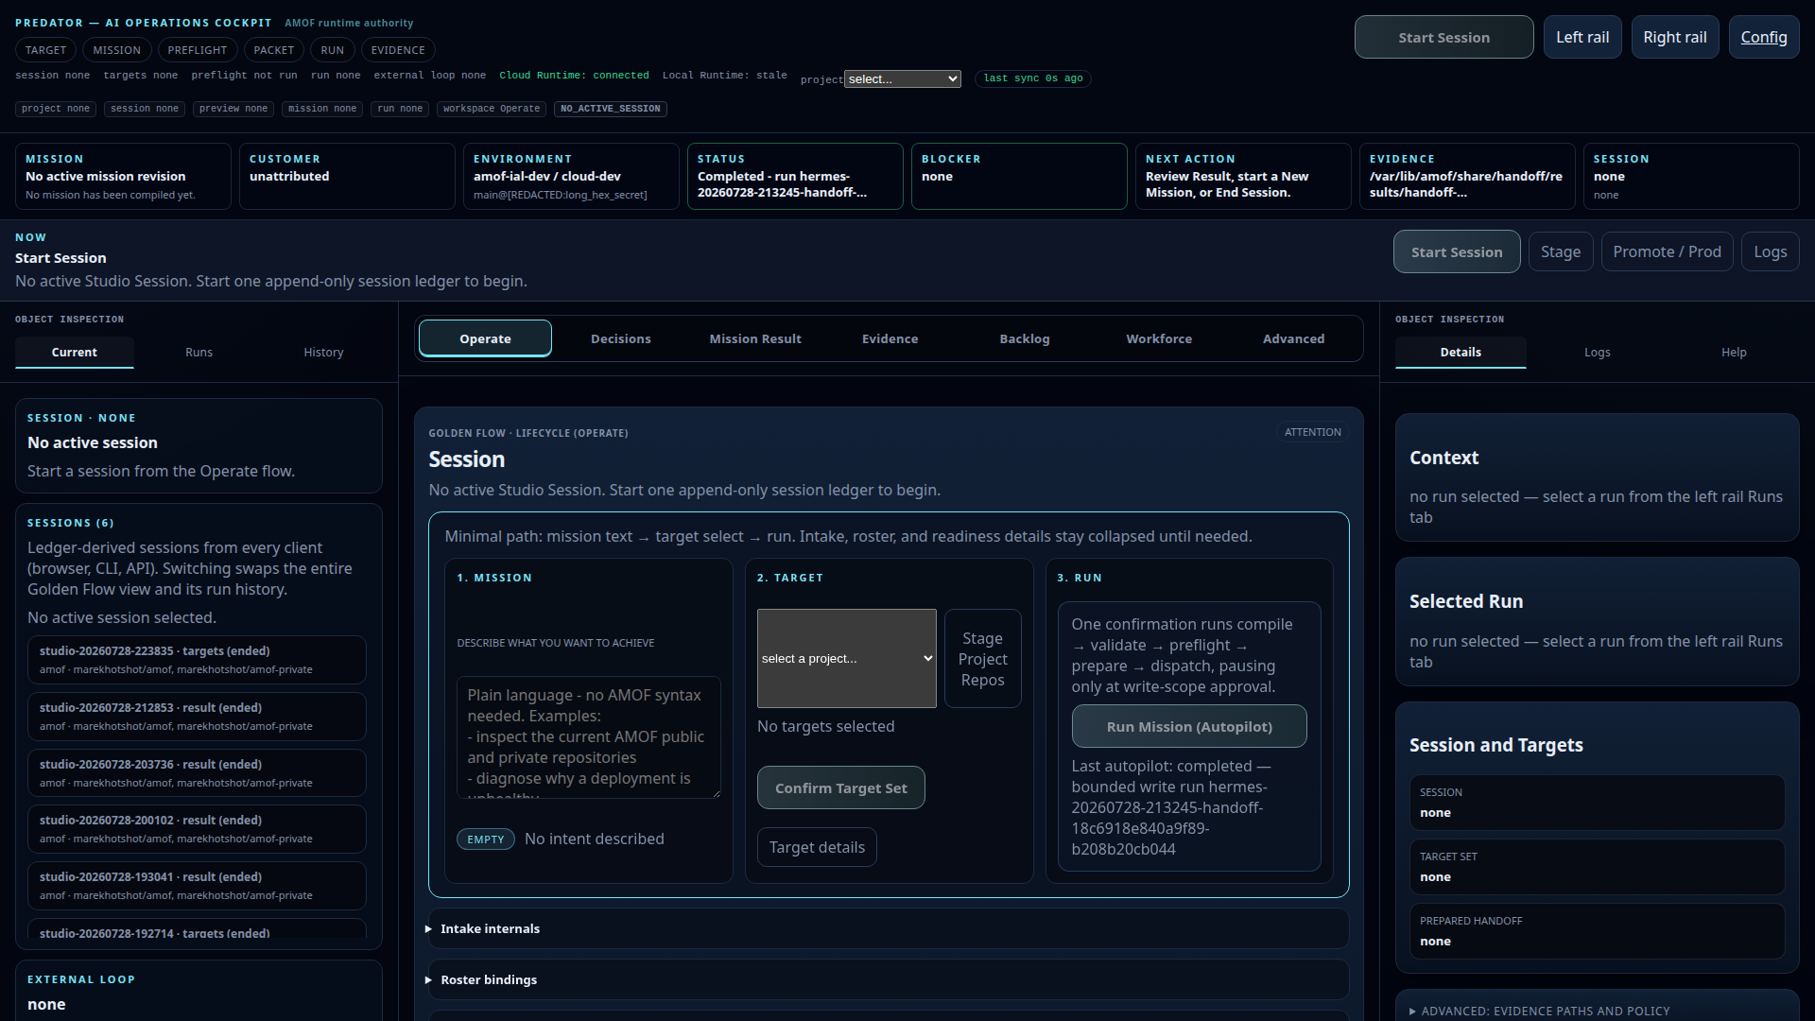The width and height of the screenshot is (1815, 1021).
Task: Select the RUN step pill
Action: 332,50
